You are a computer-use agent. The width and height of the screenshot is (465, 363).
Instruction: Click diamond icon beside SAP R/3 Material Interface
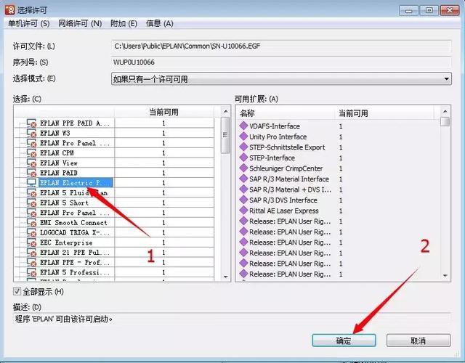point(243,179)
